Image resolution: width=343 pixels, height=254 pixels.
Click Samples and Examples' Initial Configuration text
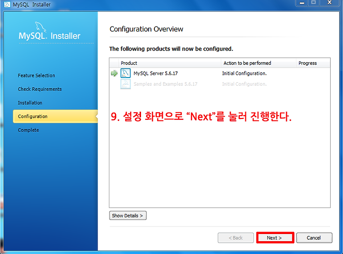(244, 84)
